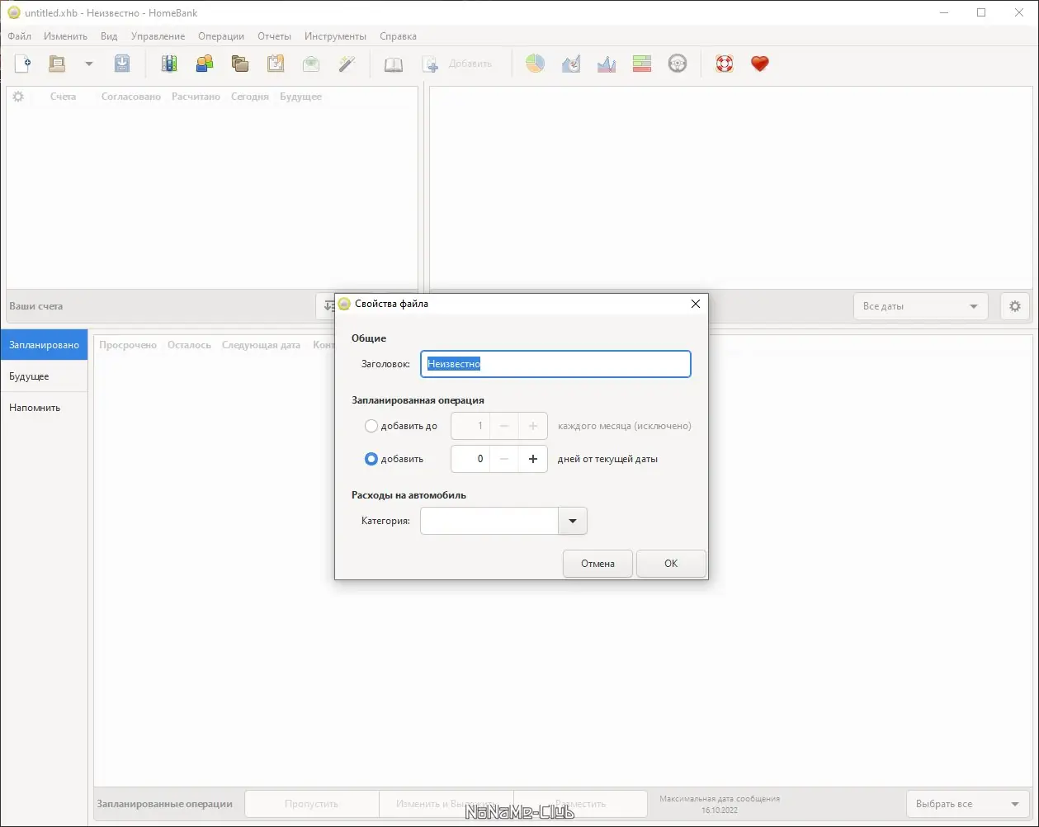Close the Свойства файла dialog
This screenshot has height=827, width=1039.
tap(695, 304)
